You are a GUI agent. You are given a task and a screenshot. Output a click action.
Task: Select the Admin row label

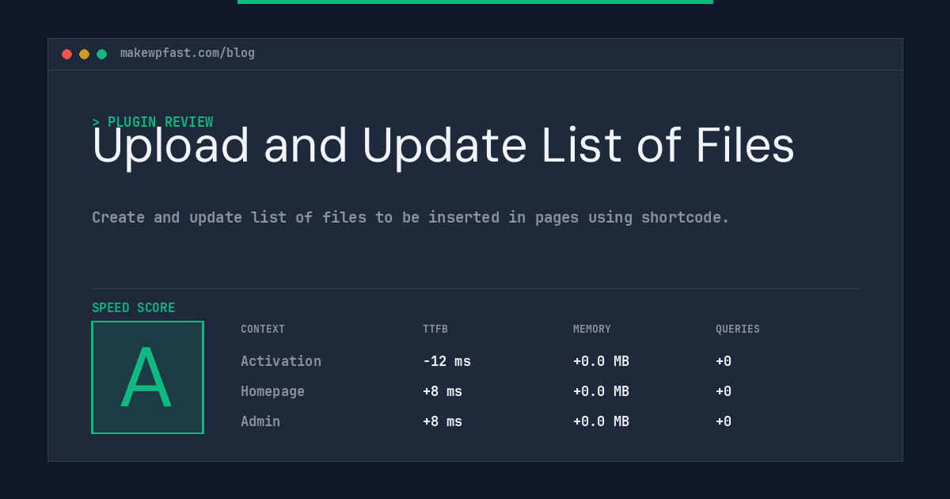point(260,421)
